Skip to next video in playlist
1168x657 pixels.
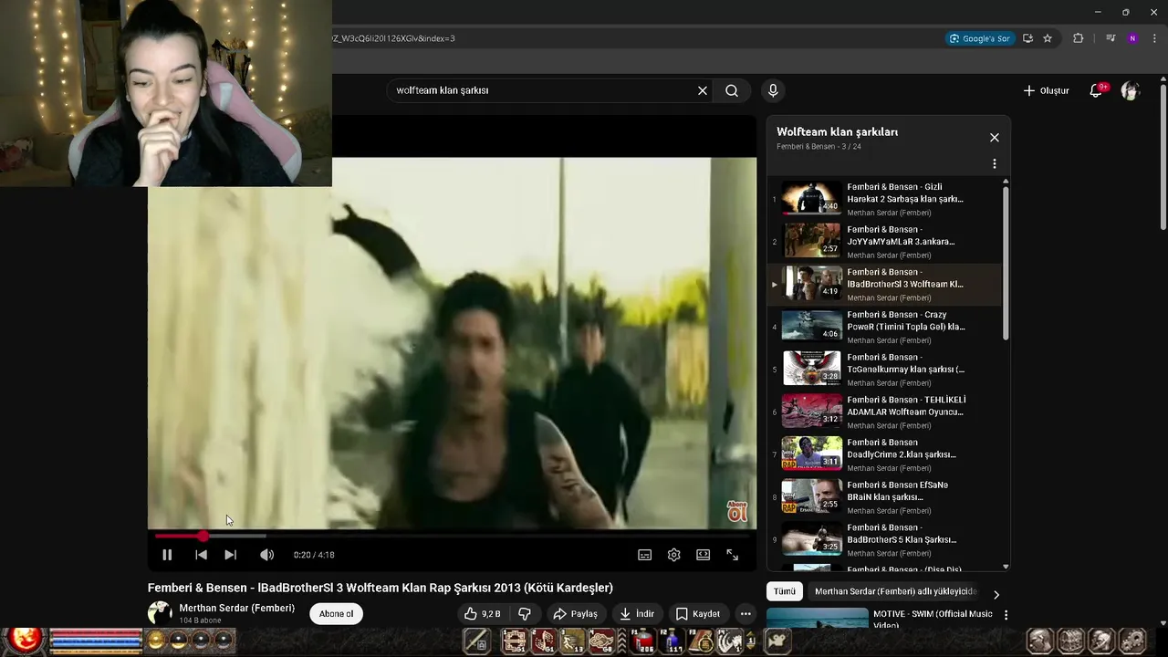point(231,555)
